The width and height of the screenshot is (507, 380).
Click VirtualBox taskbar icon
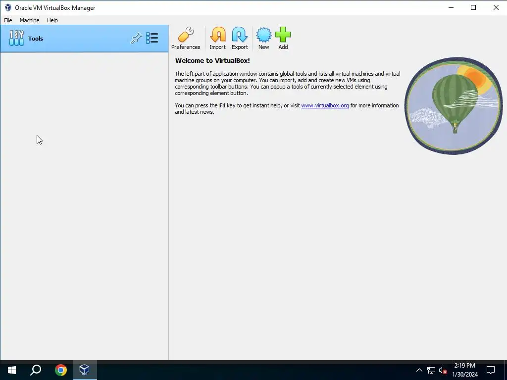click(85, 370)
